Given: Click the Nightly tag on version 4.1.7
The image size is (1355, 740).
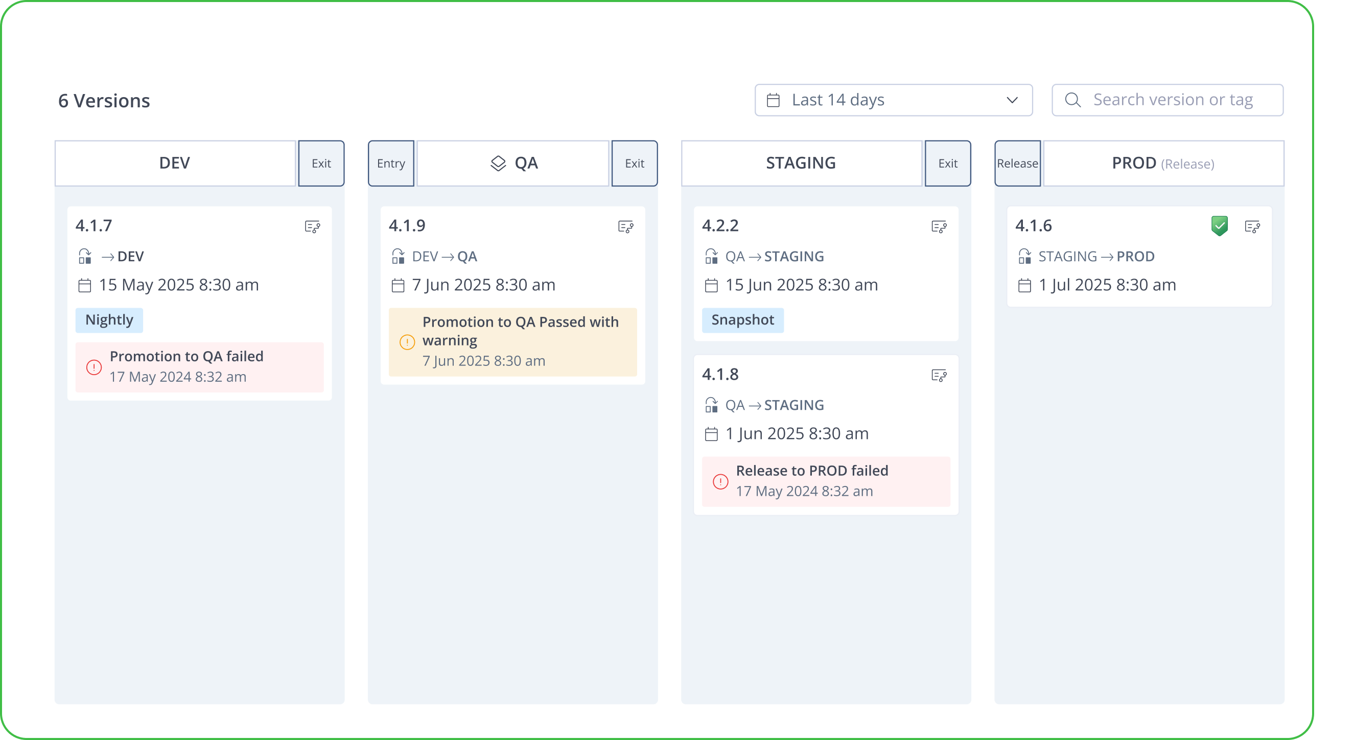Looking at the screenshot, I should [x=109, y=320].
